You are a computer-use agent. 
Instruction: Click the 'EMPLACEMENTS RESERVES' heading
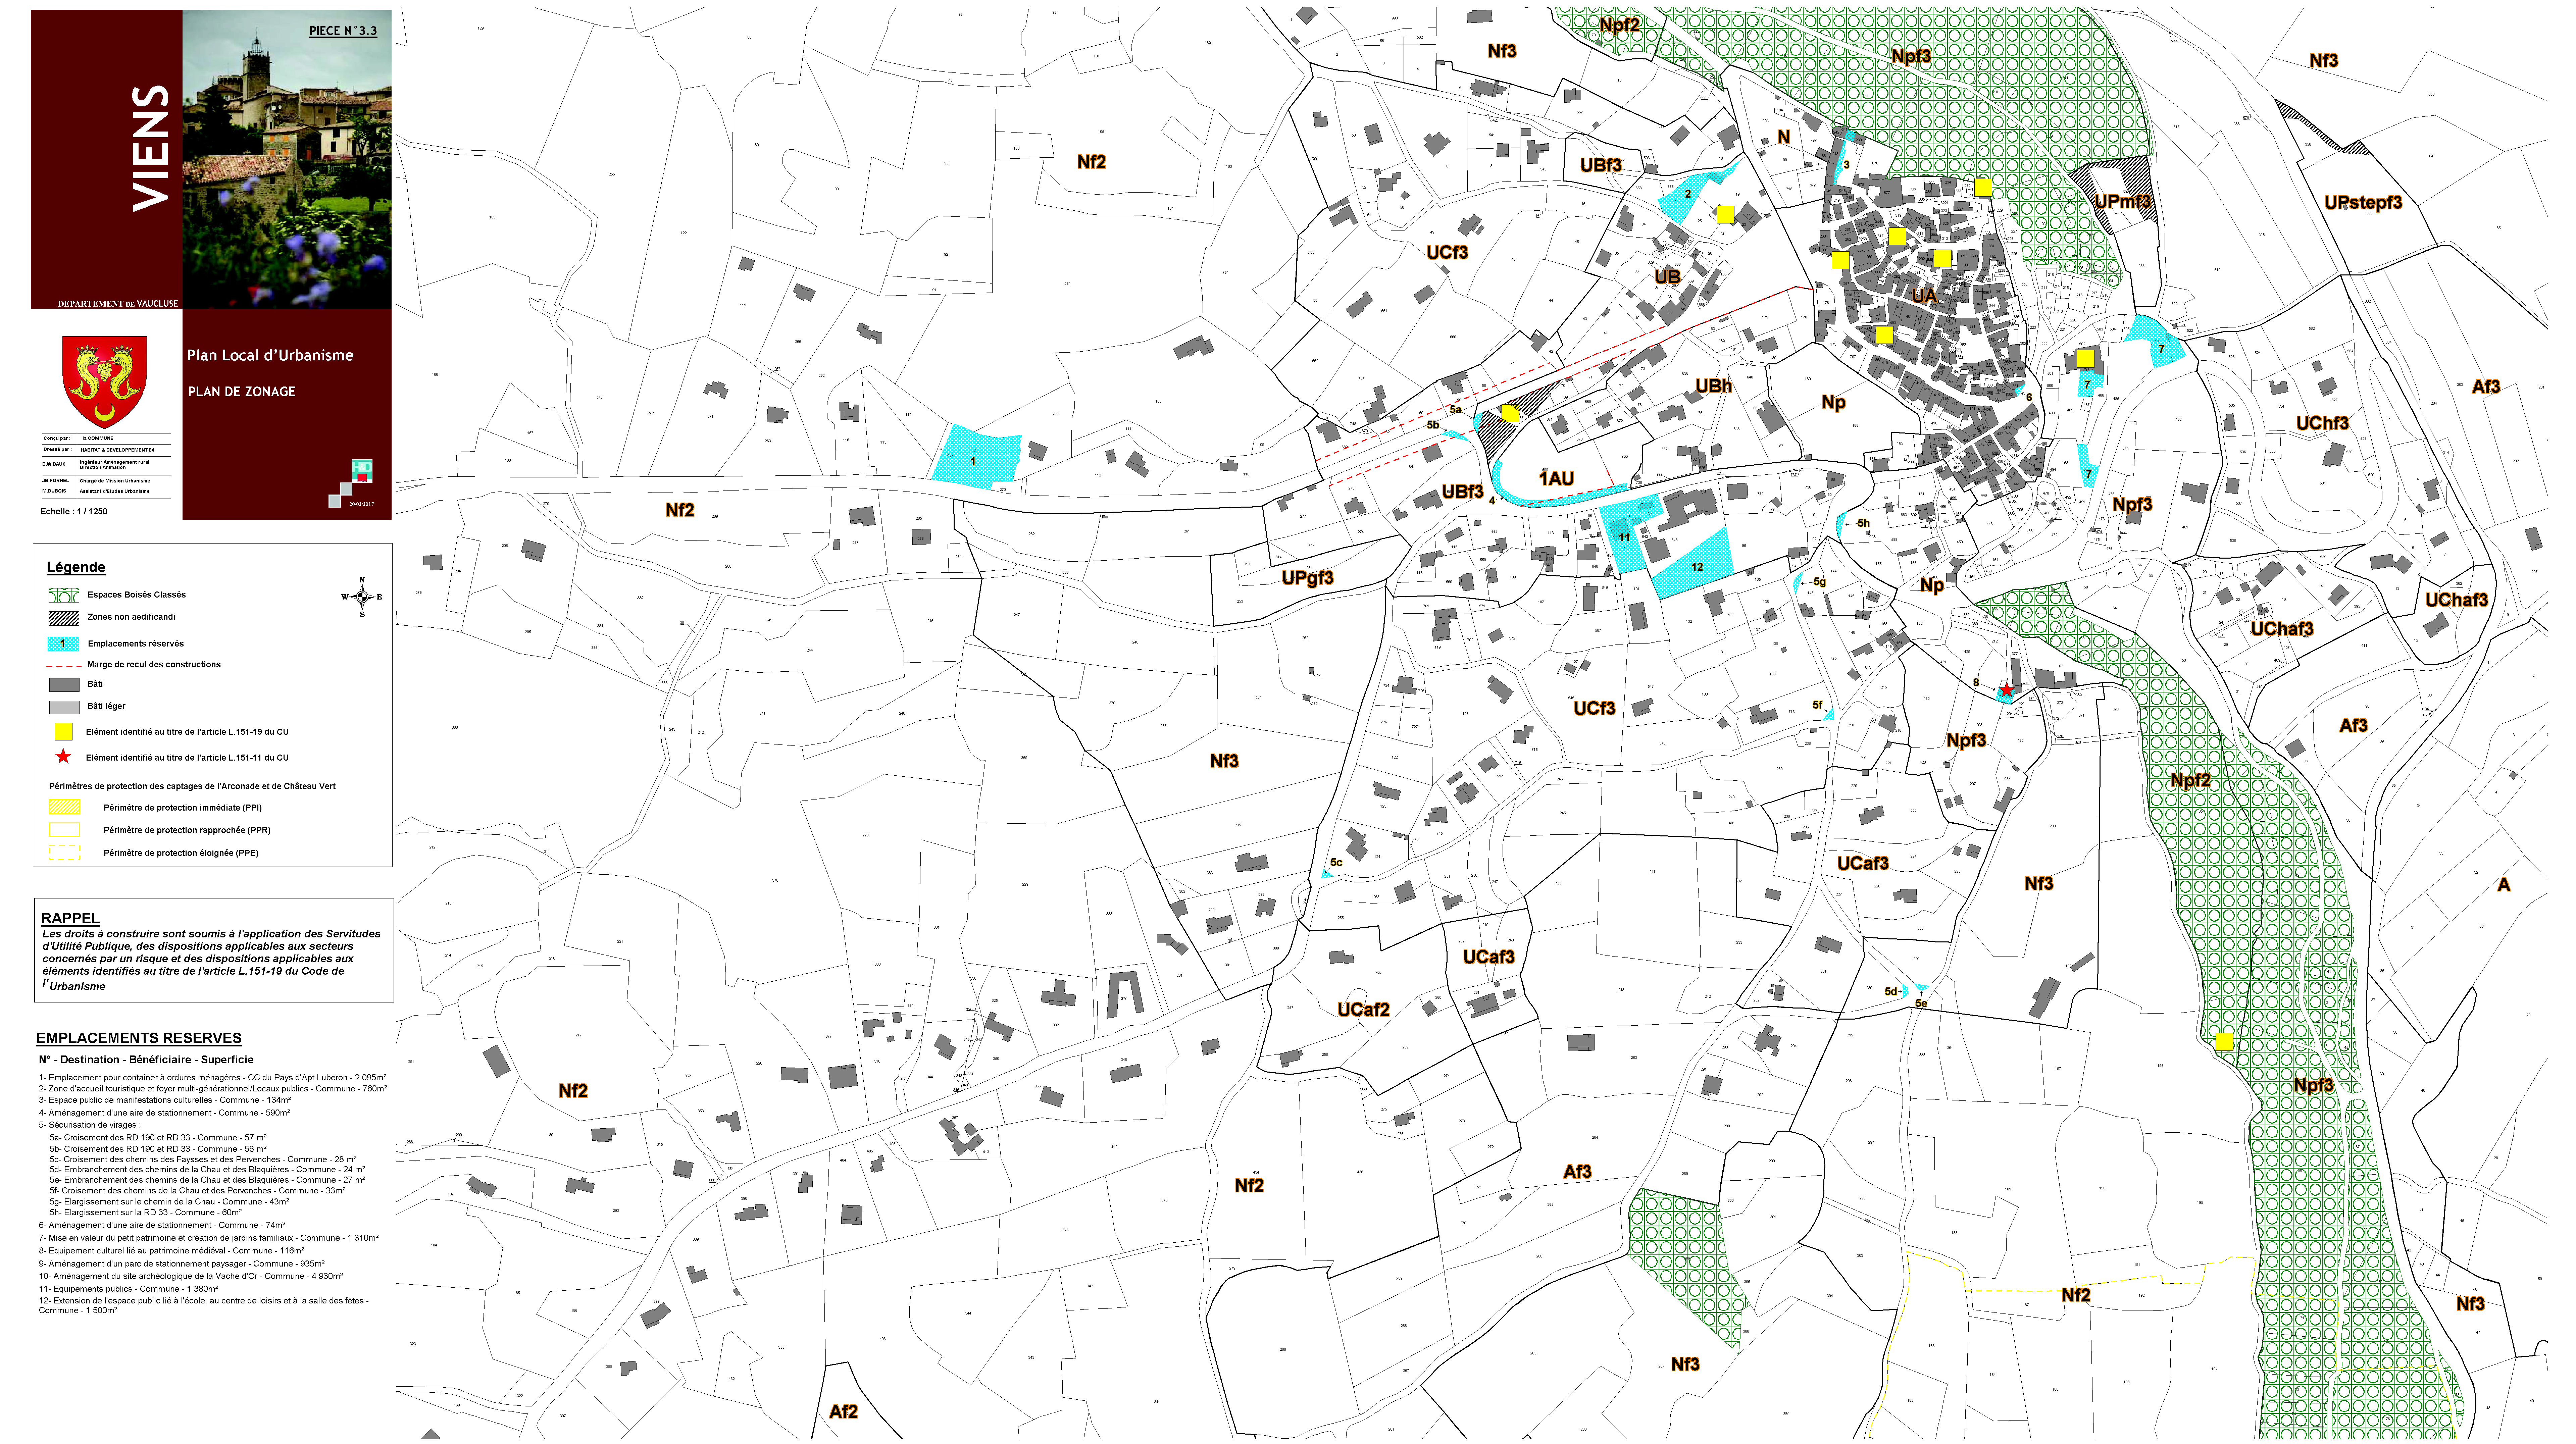pos(139,1038)
